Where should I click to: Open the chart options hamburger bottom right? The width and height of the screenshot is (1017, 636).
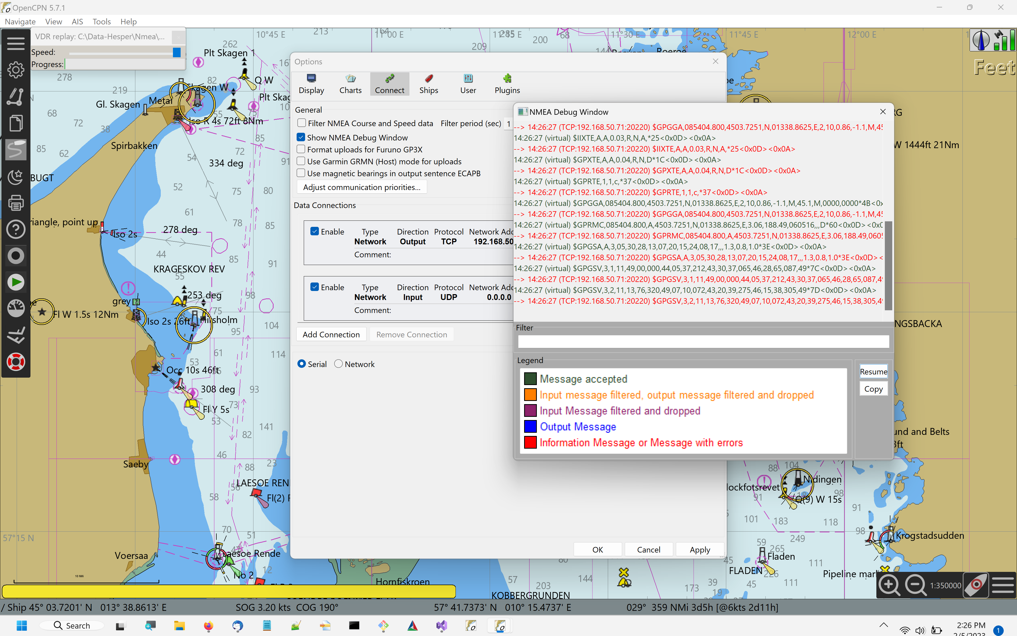pos(1003,585)
